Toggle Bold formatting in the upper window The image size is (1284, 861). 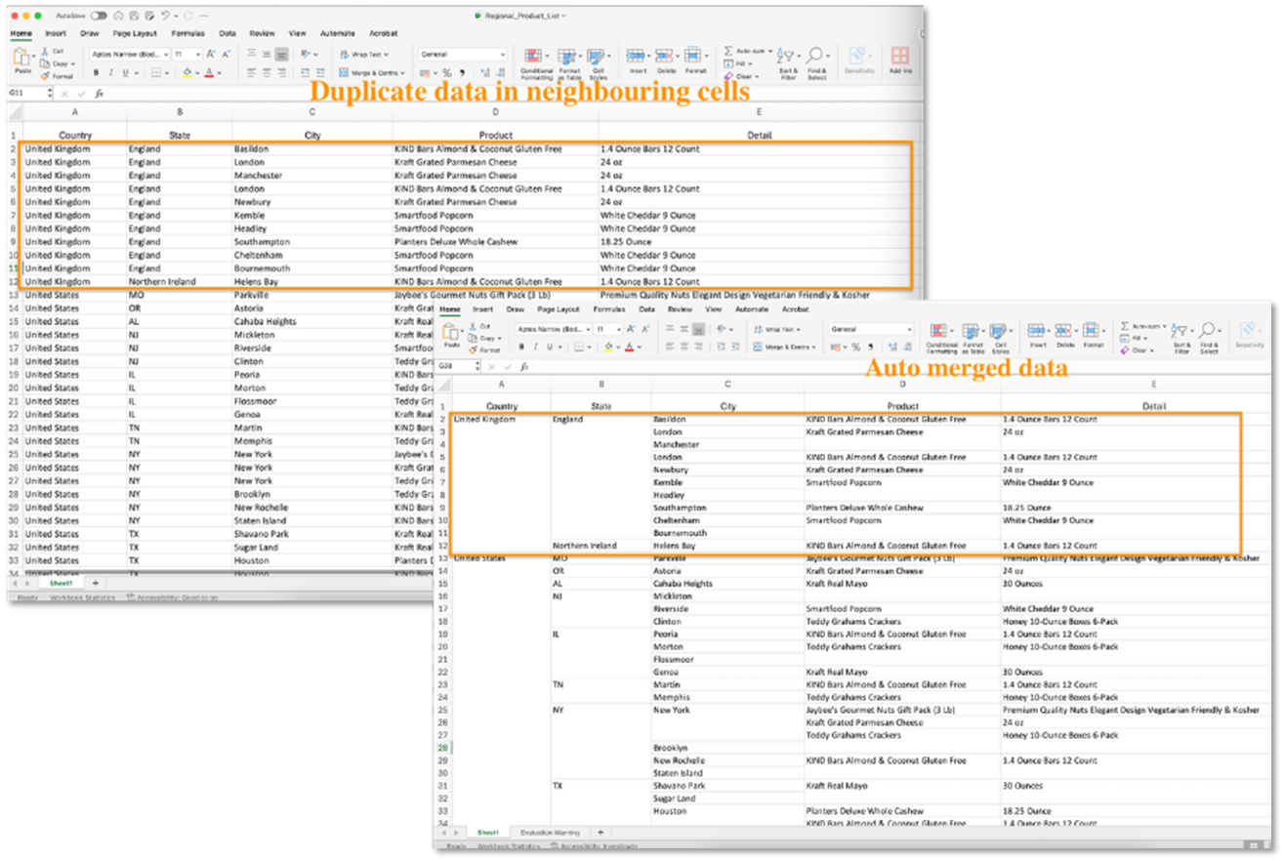click(96, 73)
